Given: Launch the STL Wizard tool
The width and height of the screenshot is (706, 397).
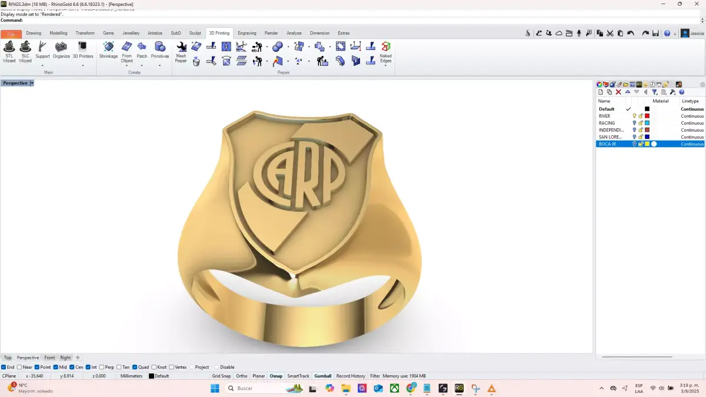Looking at the screenshot, I should click(x=9, y=52).
